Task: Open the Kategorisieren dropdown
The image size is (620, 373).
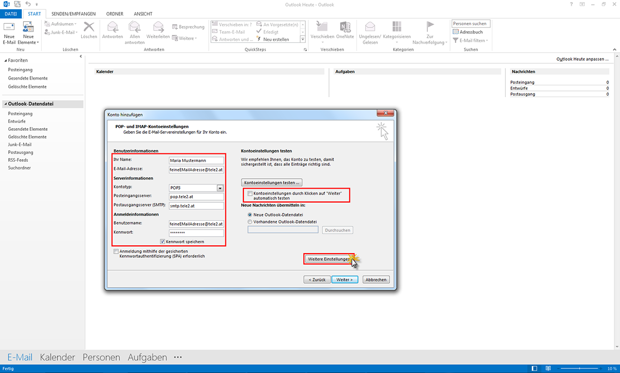Action: tap(397, 33)
